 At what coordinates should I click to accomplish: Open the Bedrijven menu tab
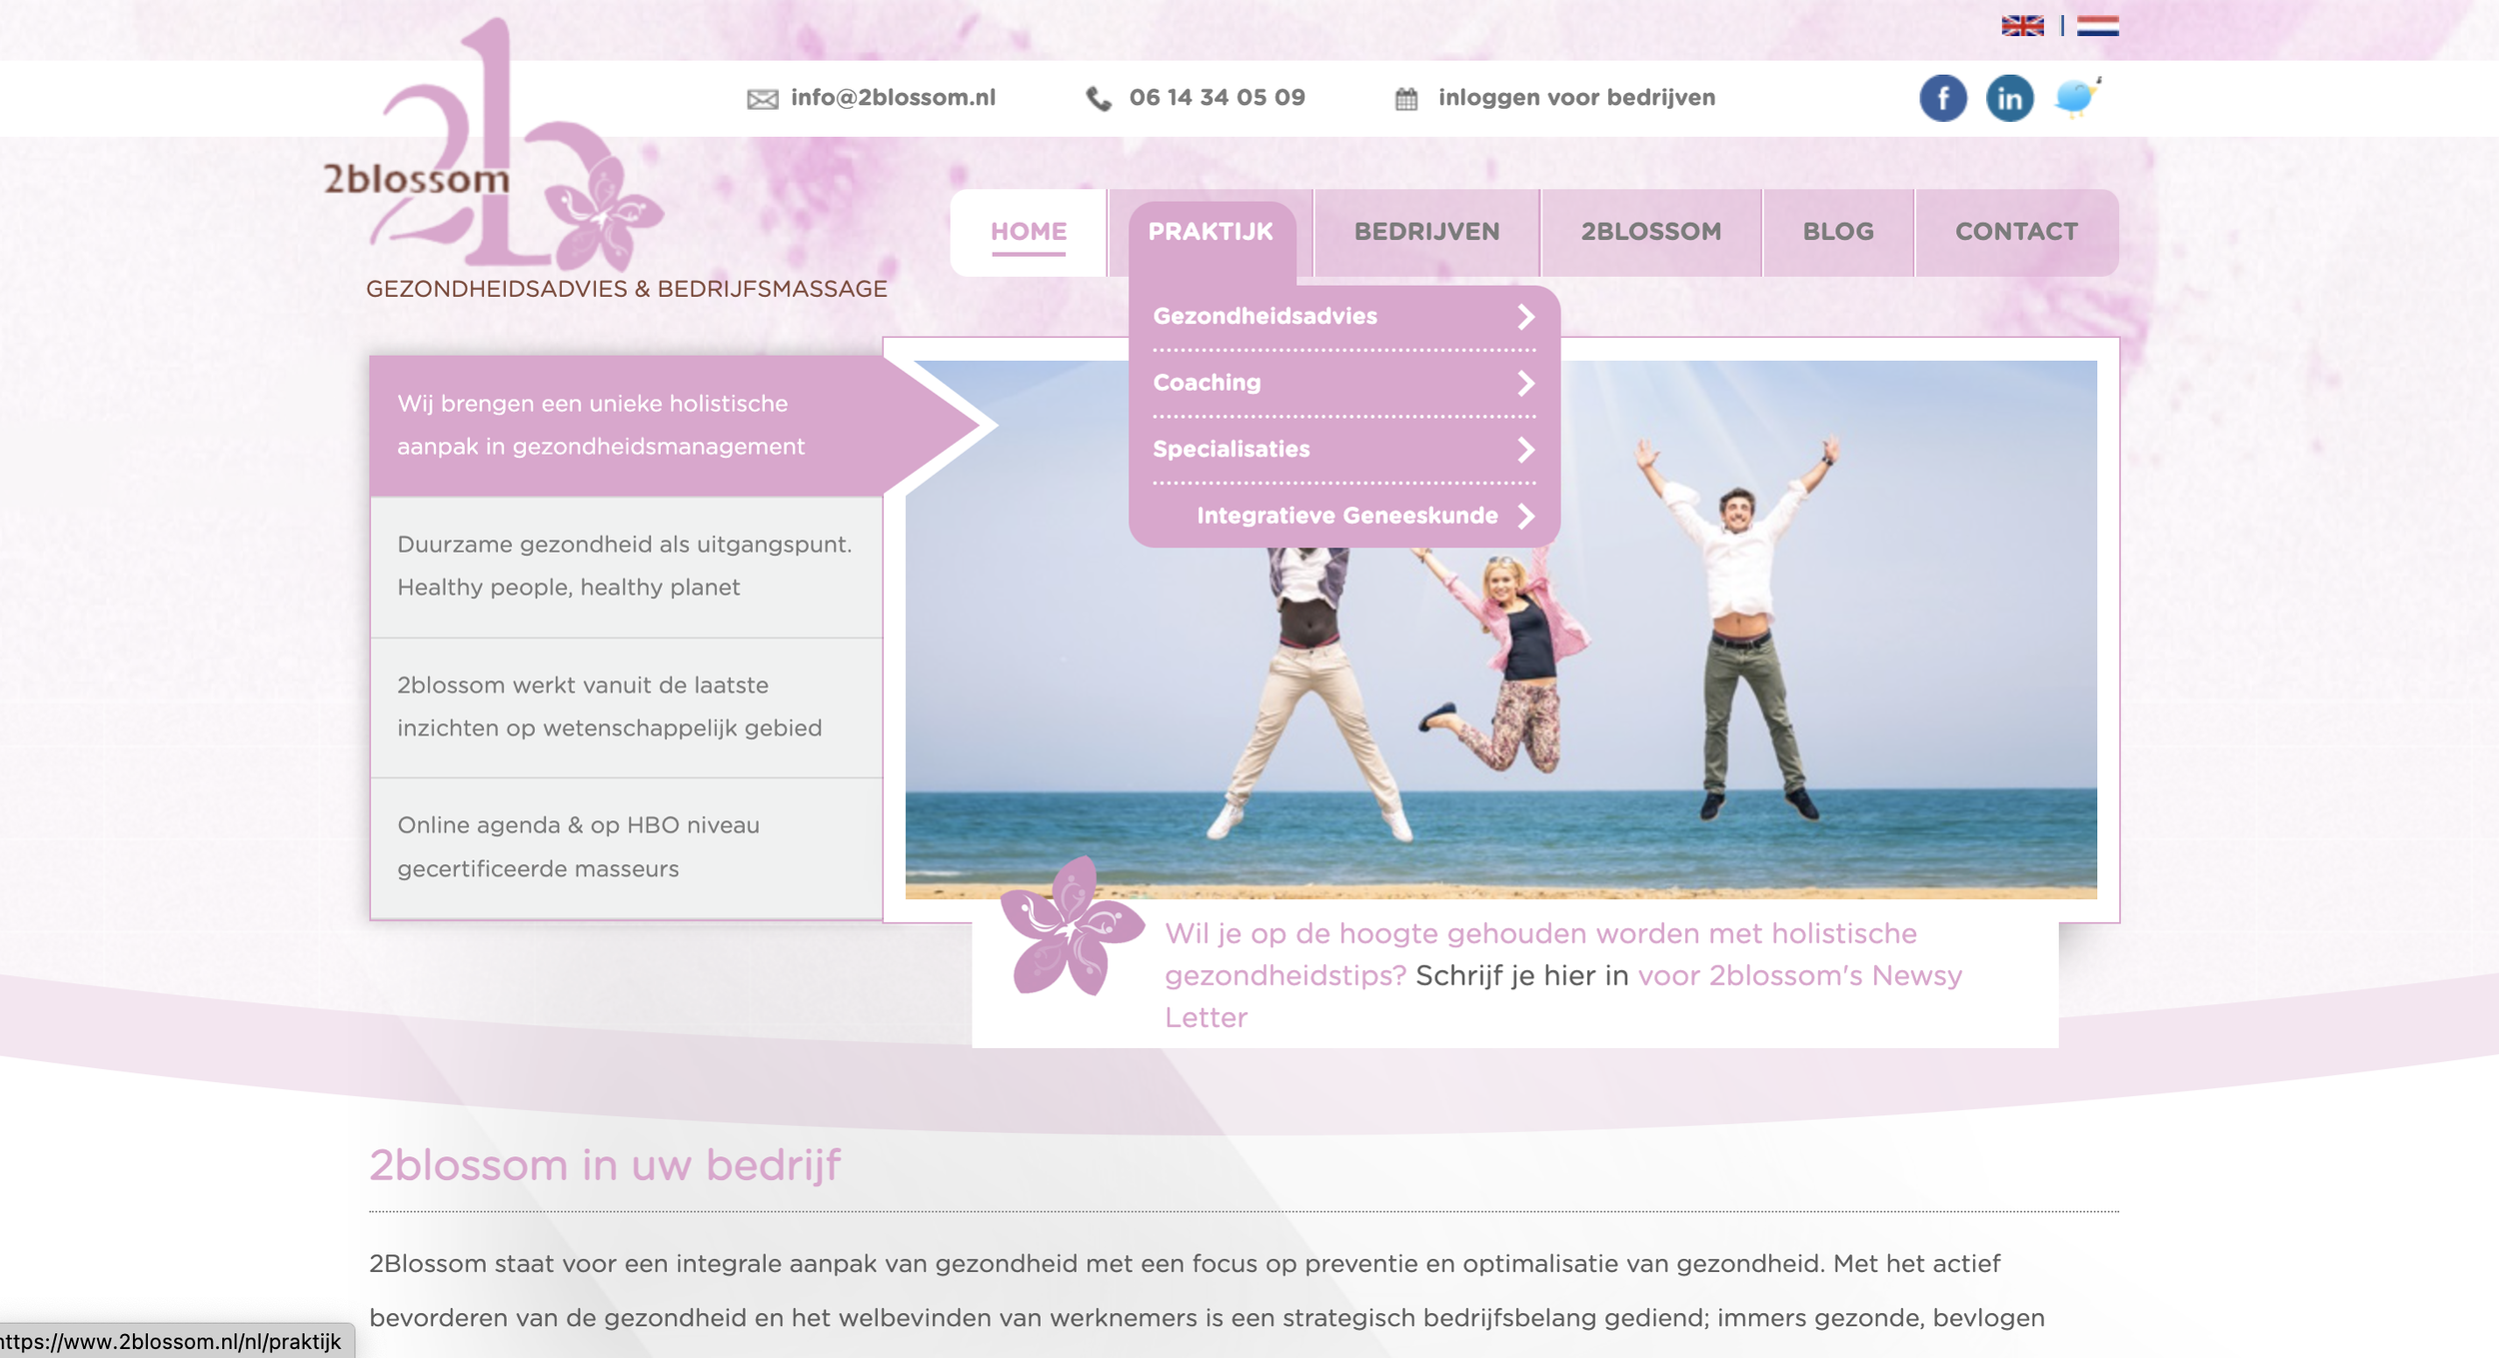point(1426,232)
